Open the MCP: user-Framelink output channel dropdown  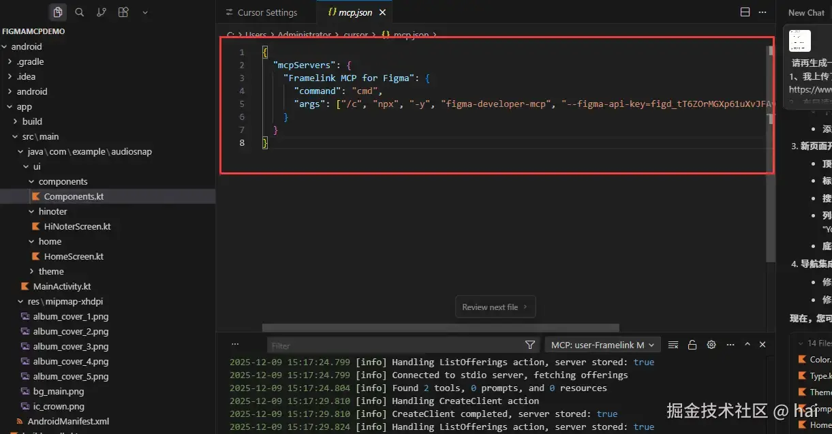[x=602, y=345]
